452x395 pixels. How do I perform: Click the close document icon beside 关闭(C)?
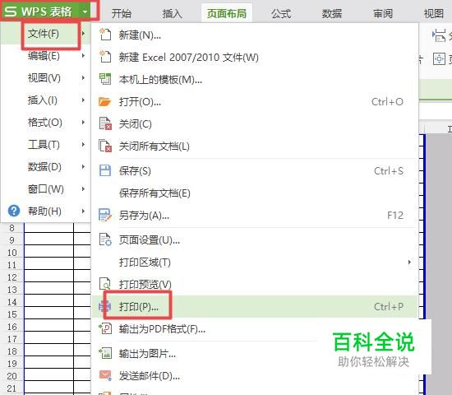pos(105,123)
